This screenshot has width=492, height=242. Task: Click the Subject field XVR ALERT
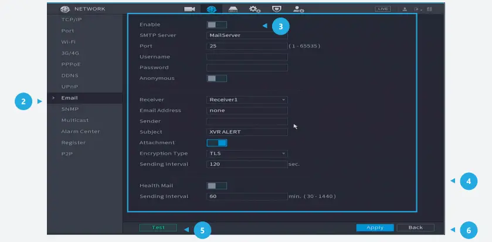point(247,132)
